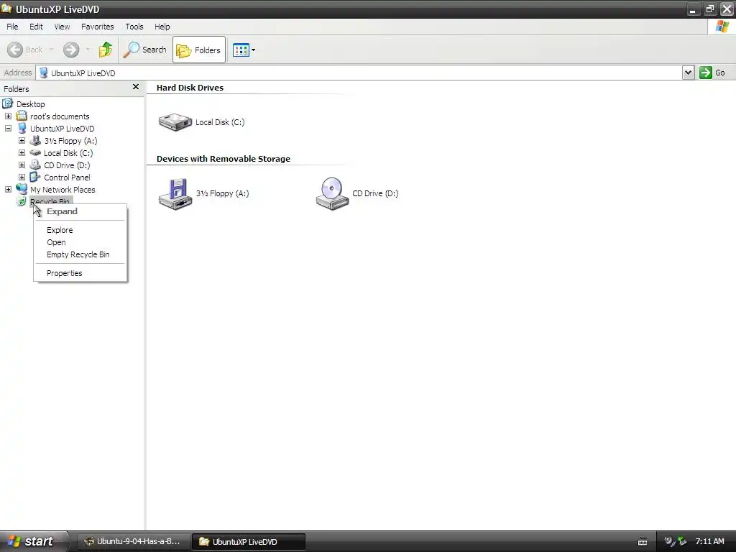Open the address bar dropdown
The image size is (736, 552).
point(688,73)
